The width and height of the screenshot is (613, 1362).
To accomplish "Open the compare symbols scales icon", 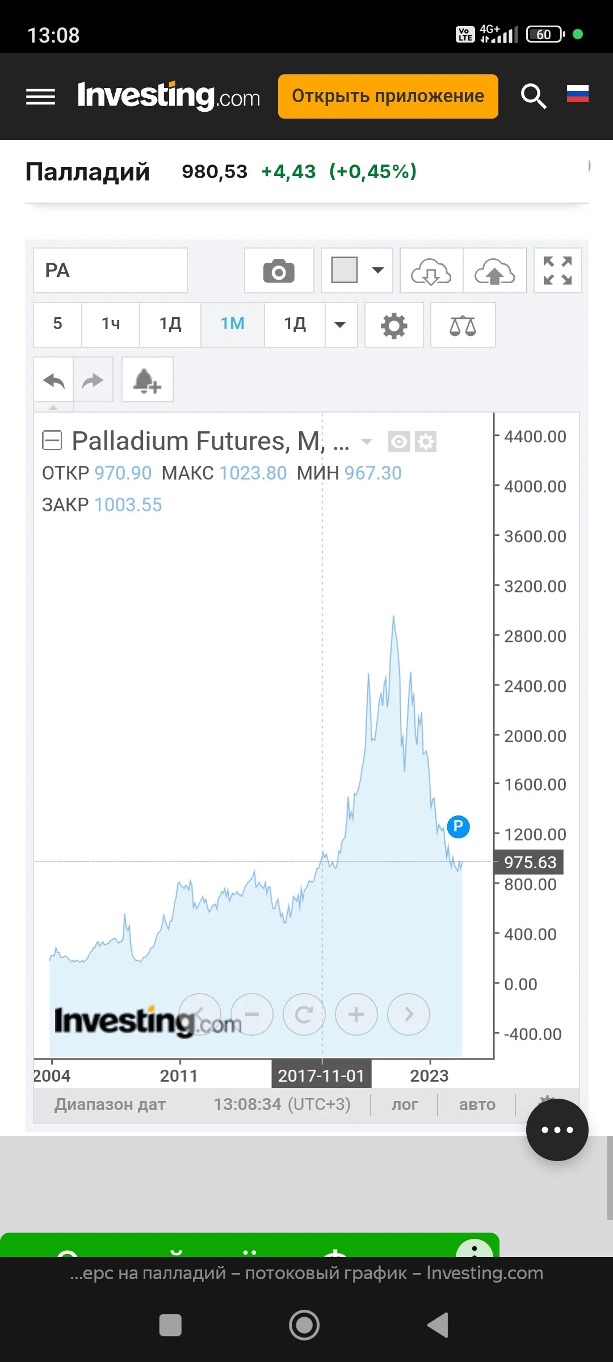I will click(463, 325).
